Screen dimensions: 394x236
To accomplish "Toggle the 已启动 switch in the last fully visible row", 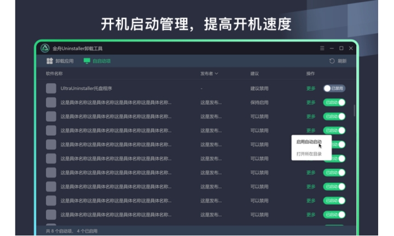I will pyautogui.click(x=334, y=215).
